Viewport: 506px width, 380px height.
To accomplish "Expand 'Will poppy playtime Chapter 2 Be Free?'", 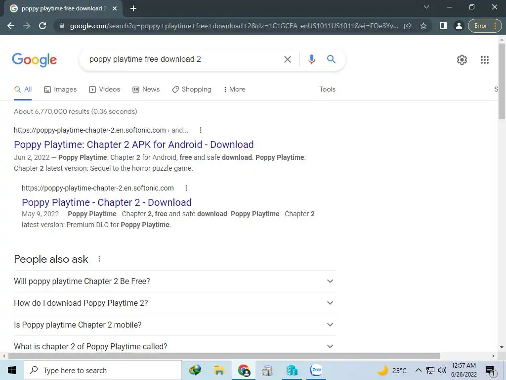I will [x=174, y=281].
